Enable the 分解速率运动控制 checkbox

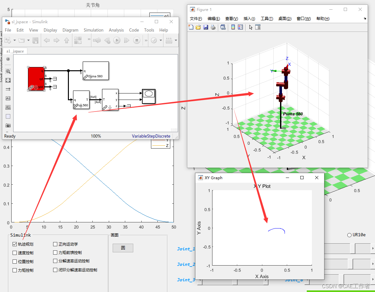(55, 261)
